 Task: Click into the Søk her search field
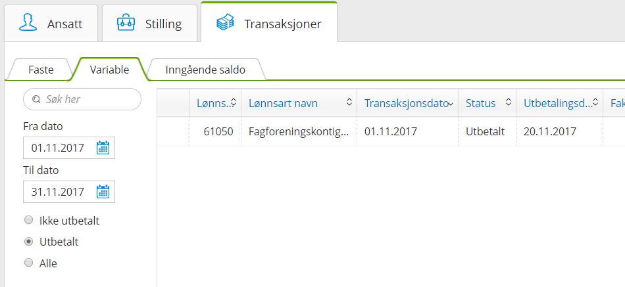pyautogui.click(x=89, y=99)
